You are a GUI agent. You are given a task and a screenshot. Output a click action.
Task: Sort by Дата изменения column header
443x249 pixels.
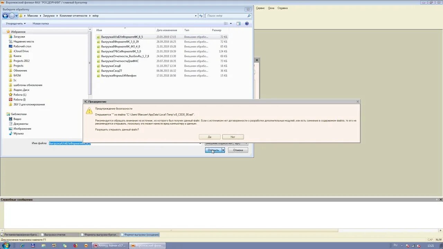[167, 30]
